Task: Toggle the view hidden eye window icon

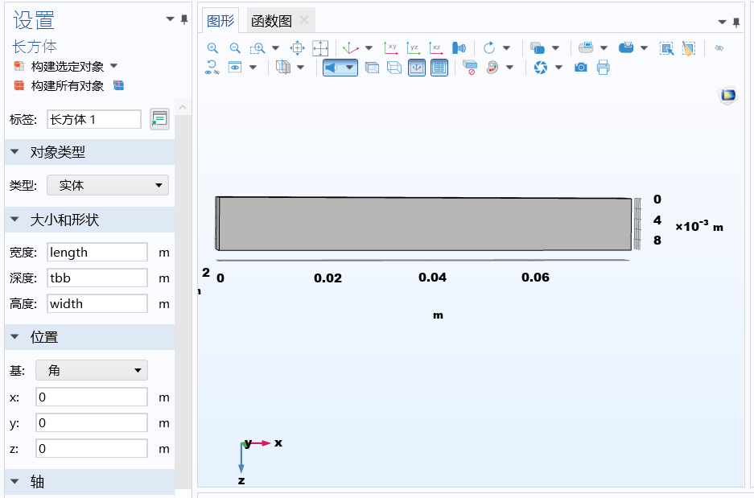Action: (x=235, y=68)
